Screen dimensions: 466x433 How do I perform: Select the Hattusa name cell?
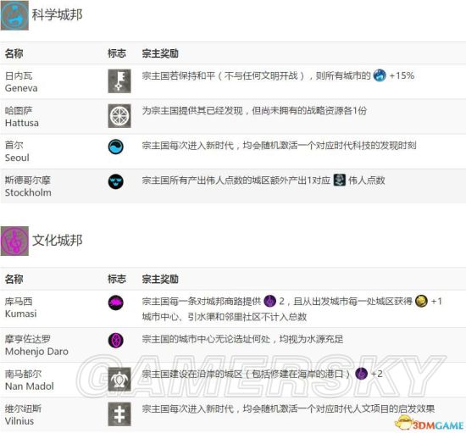pyautogui.click(x=22, y=116)
